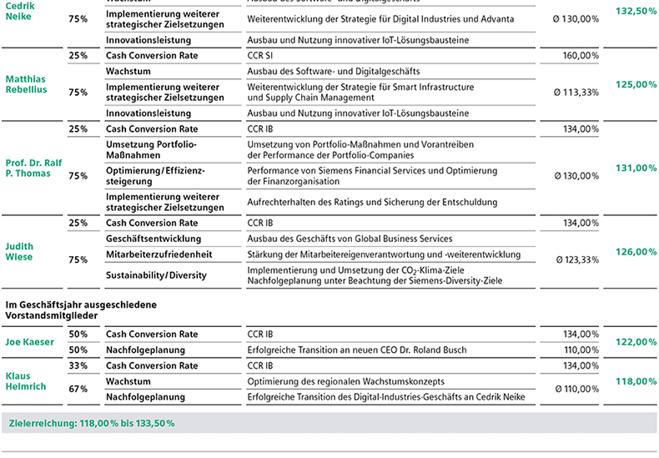Click Ø 130,00% in Ralf P. Thomas row

[576, 176]
